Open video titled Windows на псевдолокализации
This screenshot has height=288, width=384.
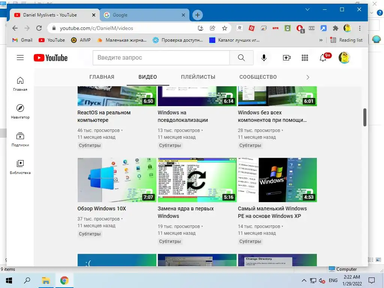pyautogui.click(x=183, y=116)
